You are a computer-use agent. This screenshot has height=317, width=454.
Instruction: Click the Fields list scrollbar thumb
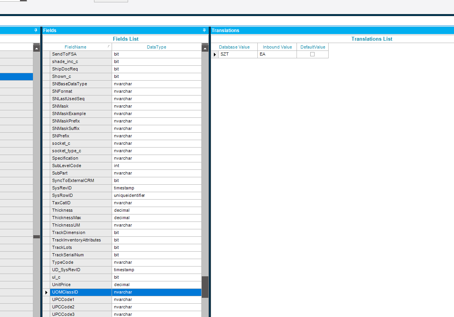coord(204,286)
